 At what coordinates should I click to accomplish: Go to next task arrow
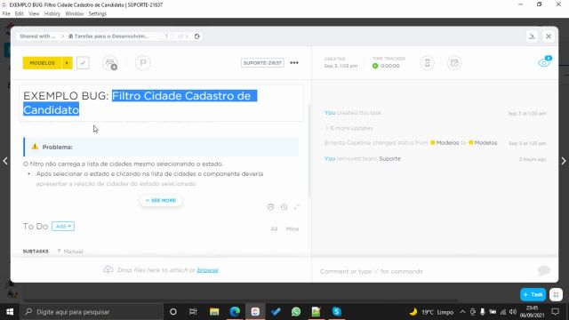pyautogui.click(x=564, y=161)
